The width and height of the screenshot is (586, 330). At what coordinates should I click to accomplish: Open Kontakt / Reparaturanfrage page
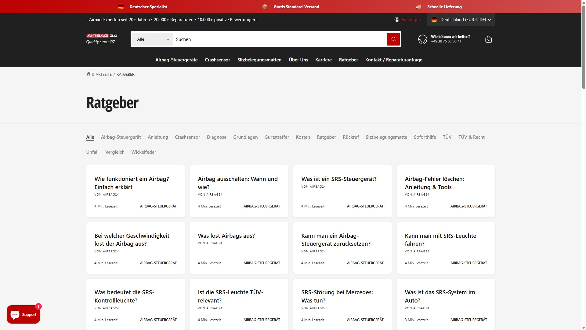pos(394,60)
